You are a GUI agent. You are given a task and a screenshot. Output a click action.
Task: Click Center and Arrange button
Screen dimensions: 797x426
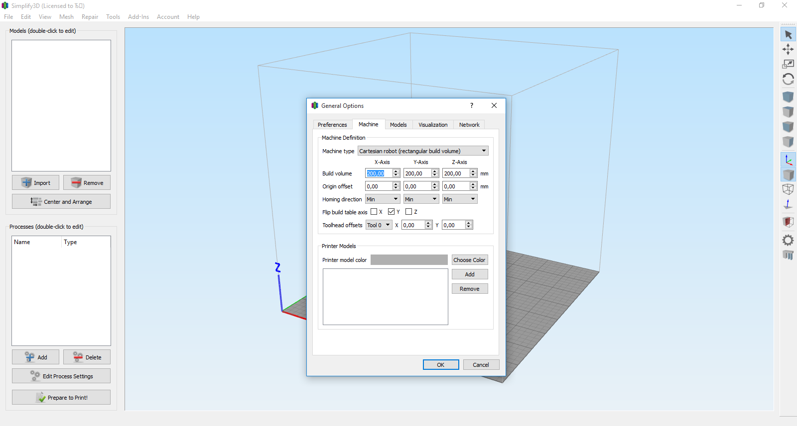pos(61,201)
